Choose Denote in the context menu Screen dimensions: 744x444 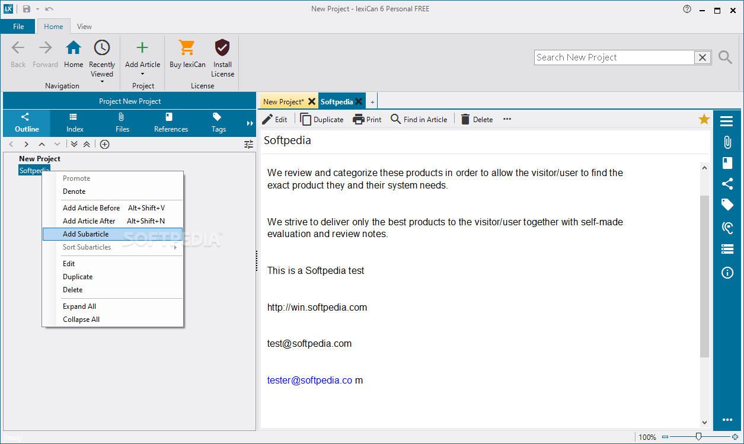[113, 191]
